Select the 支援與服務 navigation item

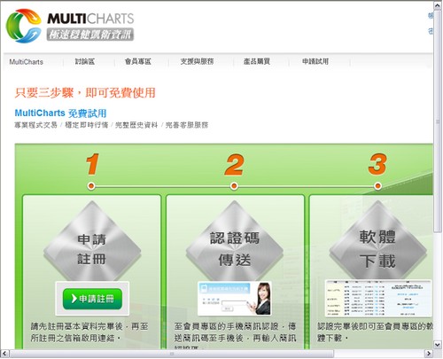point(197,61)
